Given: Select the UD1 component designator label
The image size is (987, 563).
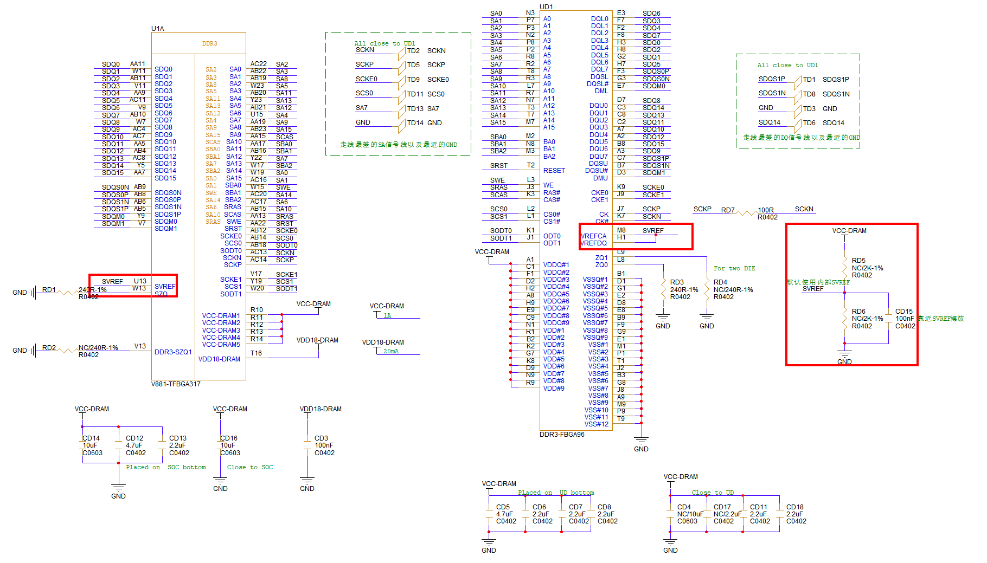Looking at the screenshot, I should (546, 7).
